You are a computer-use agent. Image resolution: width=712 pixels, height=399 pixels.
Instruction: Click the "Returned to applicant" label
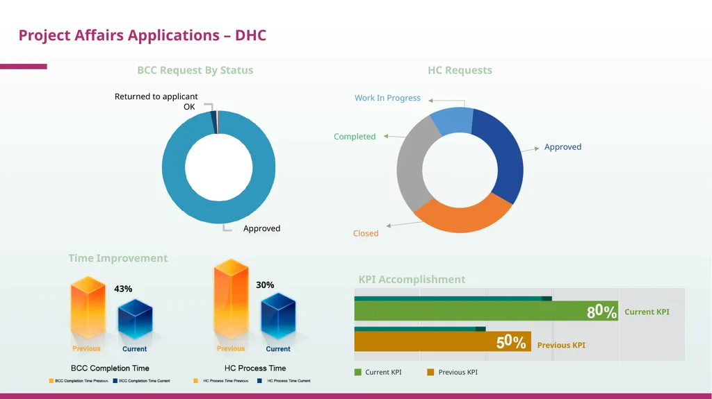pos(156,96)
